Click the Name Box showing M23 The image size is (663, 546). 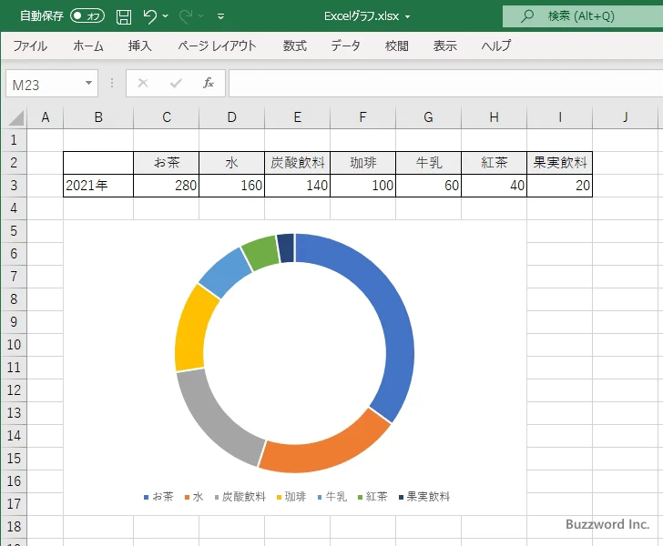[45, 84]
